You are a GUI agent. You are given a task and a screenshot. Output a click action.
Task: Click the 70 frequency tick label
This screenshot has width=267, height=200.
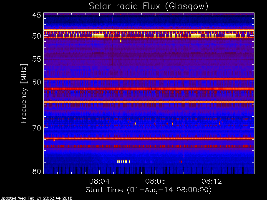click(x=37, y=128)
